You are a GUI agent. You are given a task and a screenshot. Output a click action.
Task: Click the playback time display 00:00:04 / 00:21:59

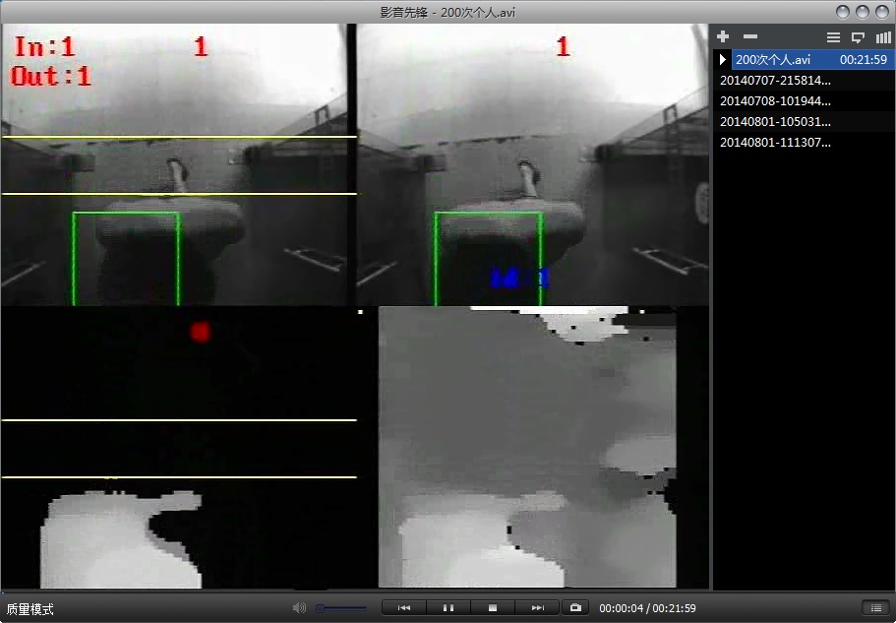coord(647,608)
